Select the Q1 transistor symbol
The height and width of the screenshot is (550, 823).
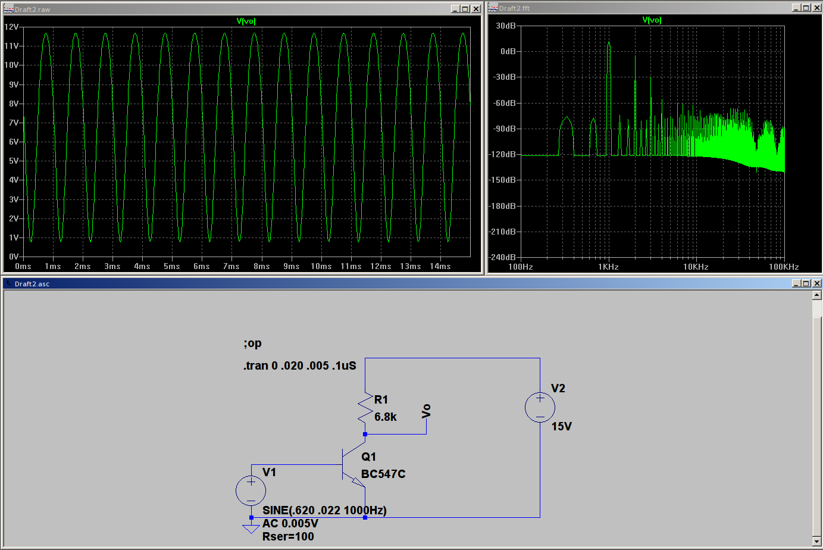point(353,464)
